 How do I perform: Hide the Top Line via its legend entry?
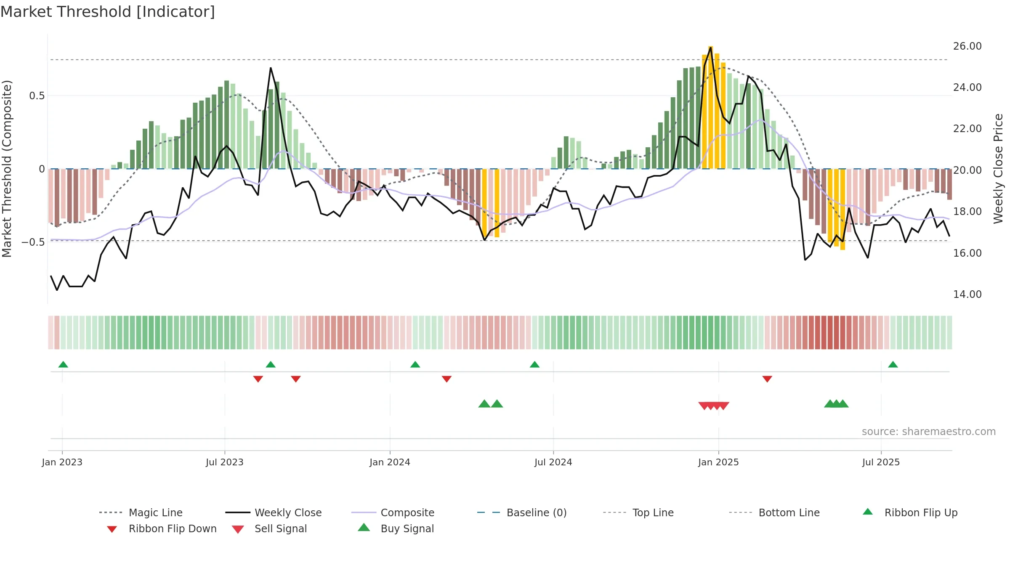tap(638, 512)
